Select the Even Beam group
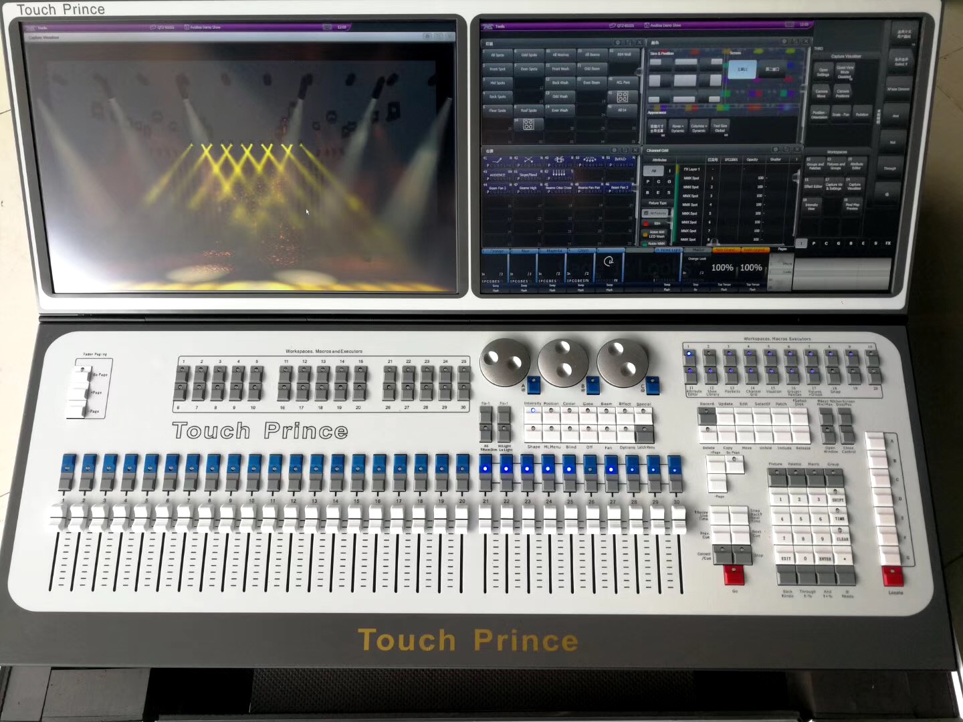Image resolution: width=963 pixels, height=722 pixels. (x=592, y=83)
